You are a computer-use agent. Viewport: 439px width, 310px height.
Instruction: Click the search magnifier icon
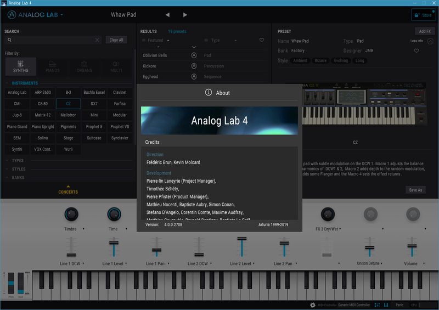tap(9, 40)
